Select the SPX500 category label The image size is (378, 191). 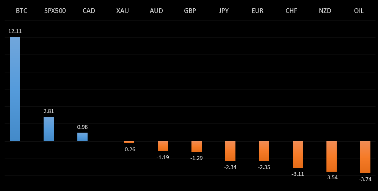coord(55,11)
